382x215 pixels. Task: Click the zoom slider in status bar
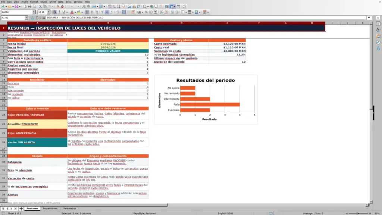point(358,214)
